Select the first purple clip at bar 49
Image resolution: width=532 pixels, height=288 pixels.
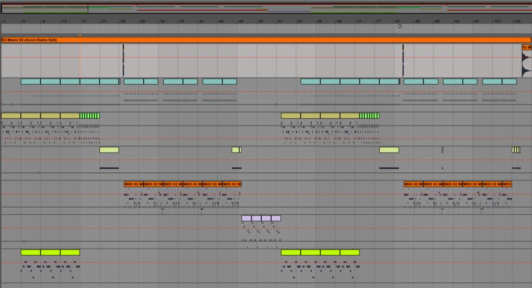point(246,218)
